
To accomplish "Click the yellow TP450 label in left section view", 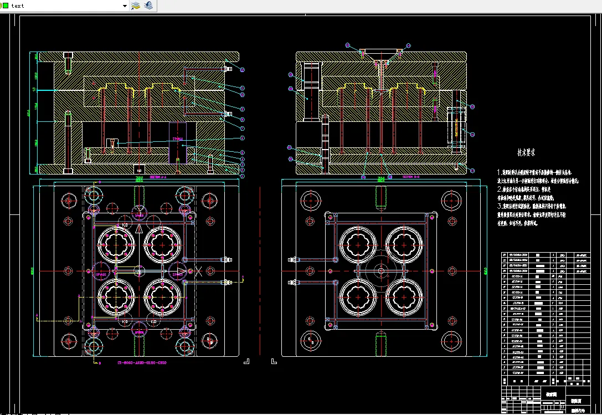I will tap(177, 139).
